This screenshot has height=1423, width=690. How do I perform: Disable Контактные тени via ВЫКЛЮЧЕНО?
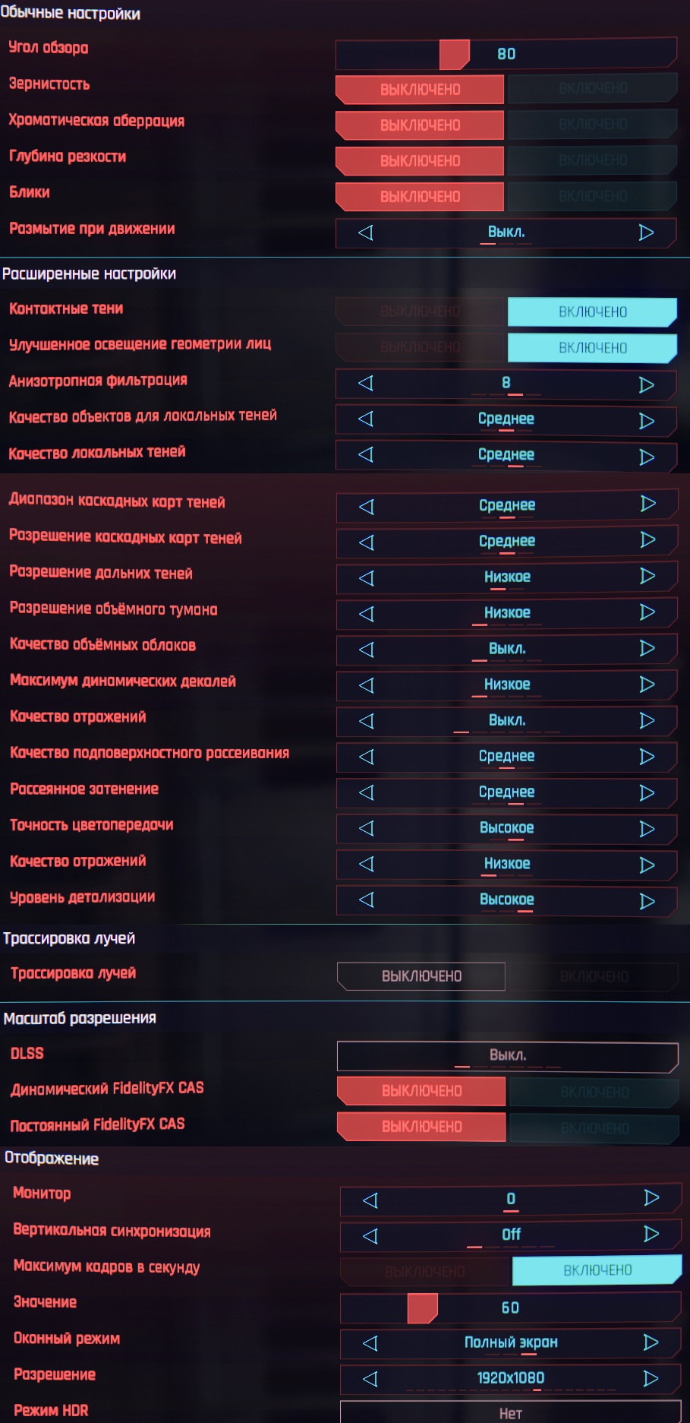(421, 311)
